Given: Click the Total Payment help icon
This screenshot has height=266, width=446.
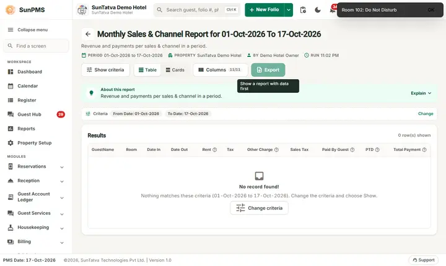Looking at the screenshot, I should [x=424, y=150].
